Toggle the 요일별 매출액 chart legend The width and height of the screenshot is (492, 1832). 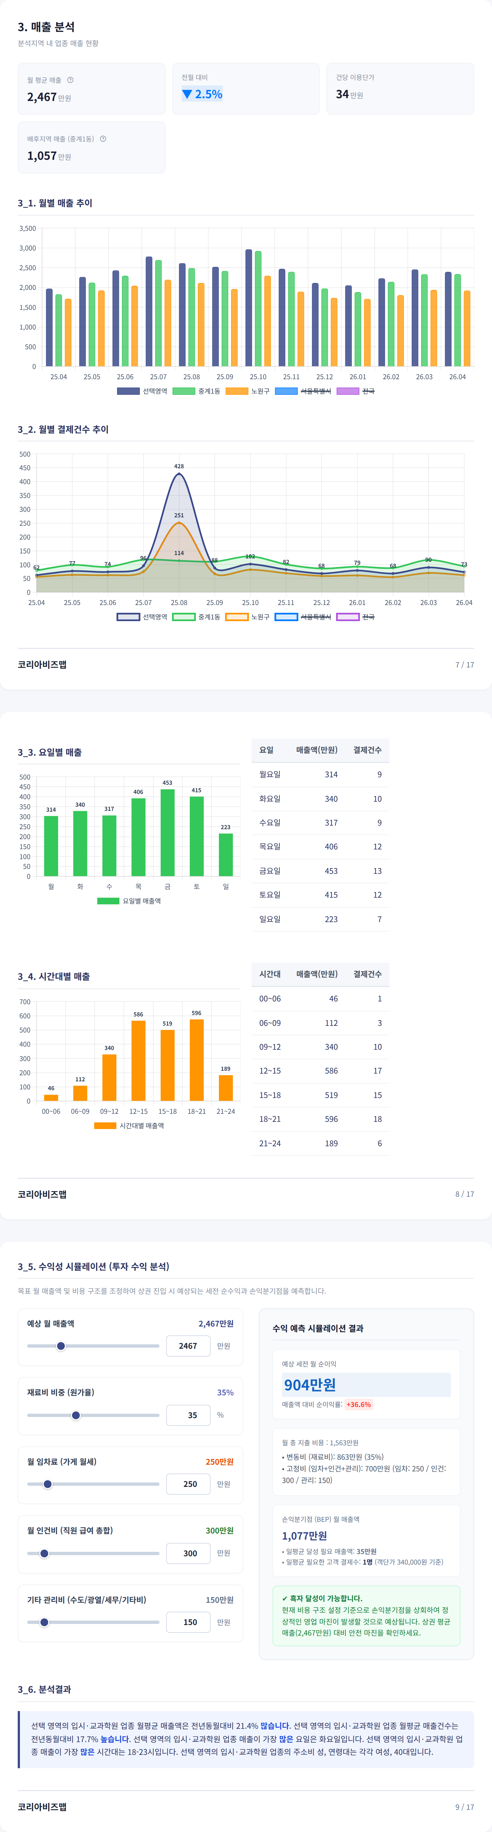point(129,900)
